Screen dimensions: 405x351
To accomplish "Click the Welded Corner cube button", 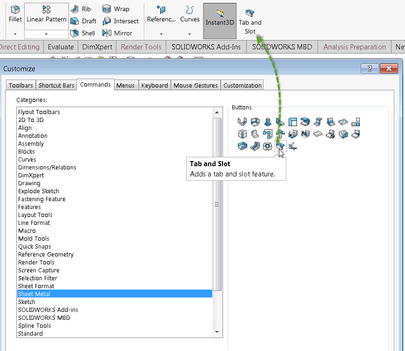I will point(242,134).
